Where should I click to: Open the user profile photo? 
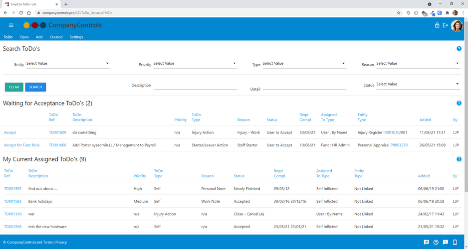[x=457, y=26]
